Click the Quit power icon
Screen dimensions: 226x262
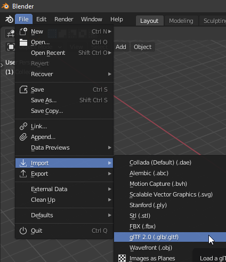pyautogui.click(x=23, y=231)
